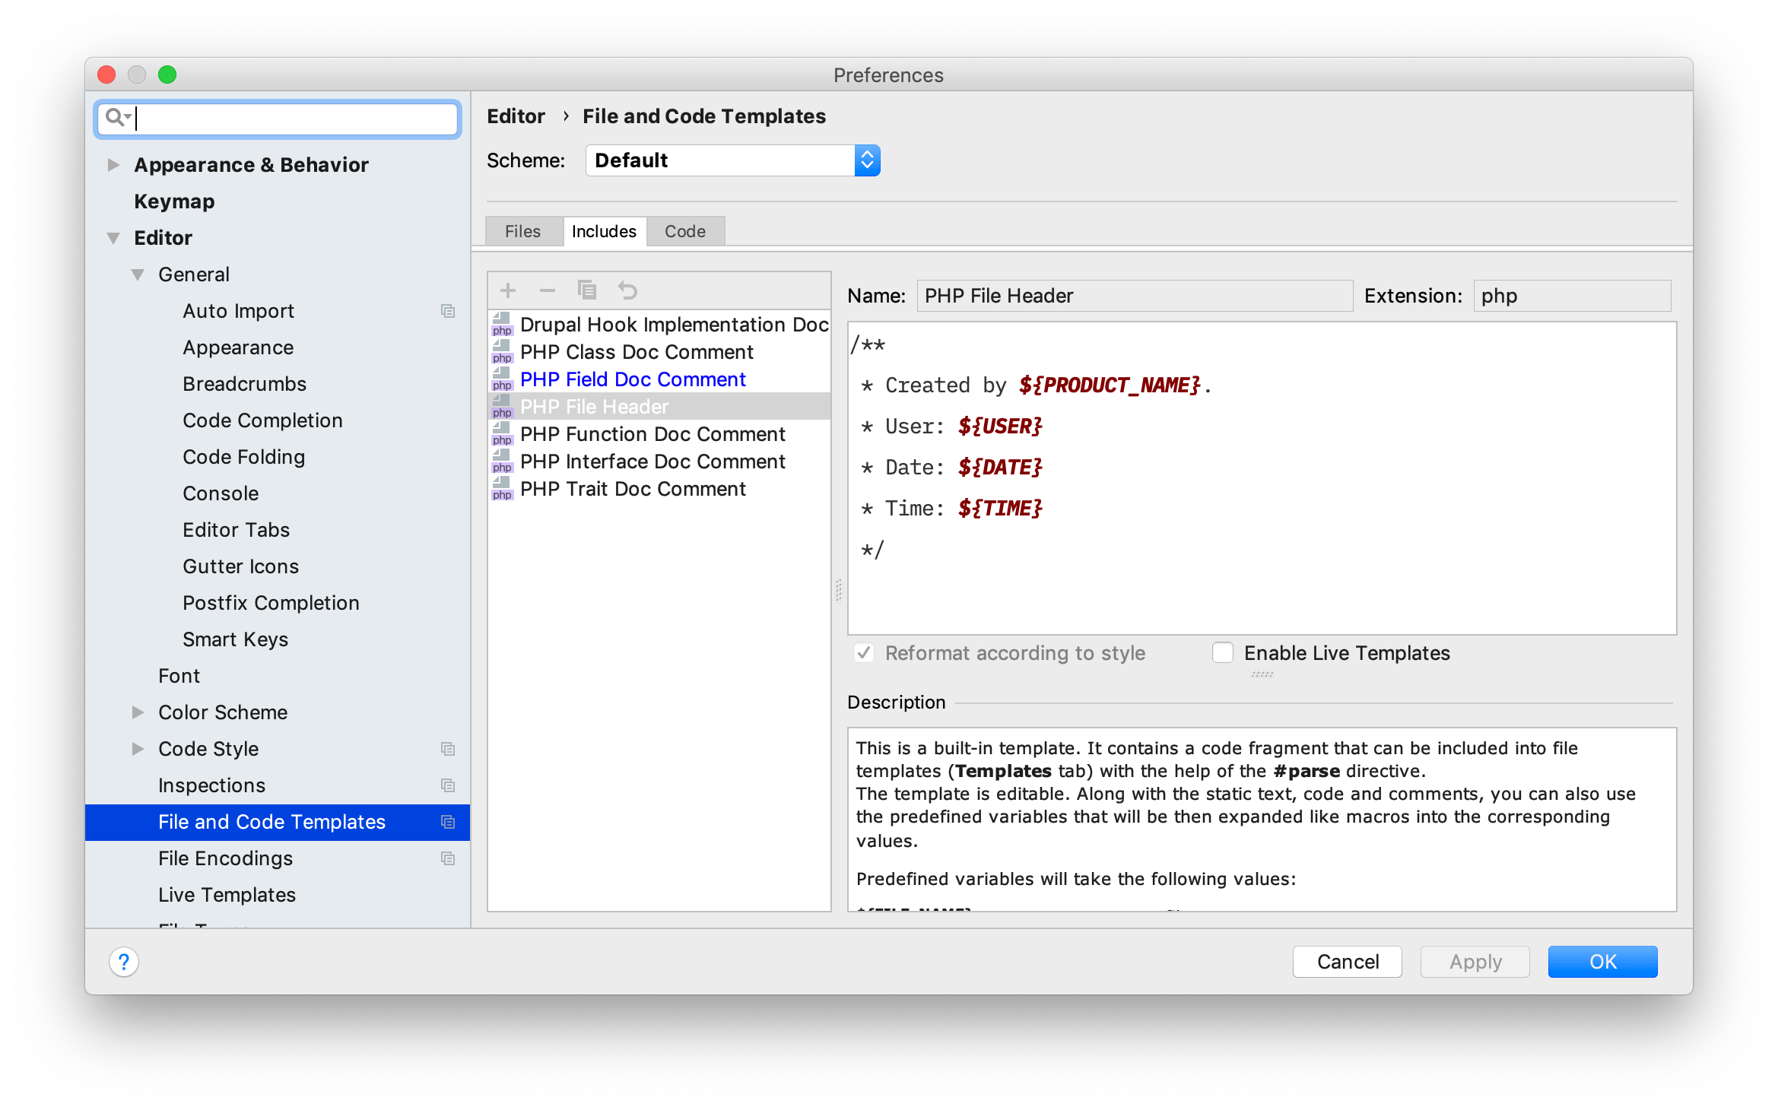This screenshot has height=1107, width=1778.
Task: Switch to the Files tab
Action: tap(522, 231)
